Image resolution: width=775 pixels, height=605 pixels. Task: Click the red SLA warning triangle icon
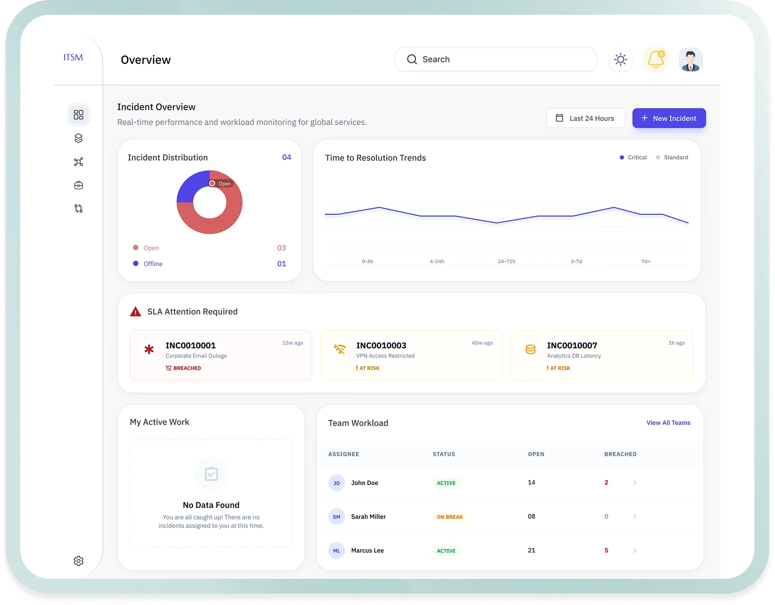coord(136,312)
